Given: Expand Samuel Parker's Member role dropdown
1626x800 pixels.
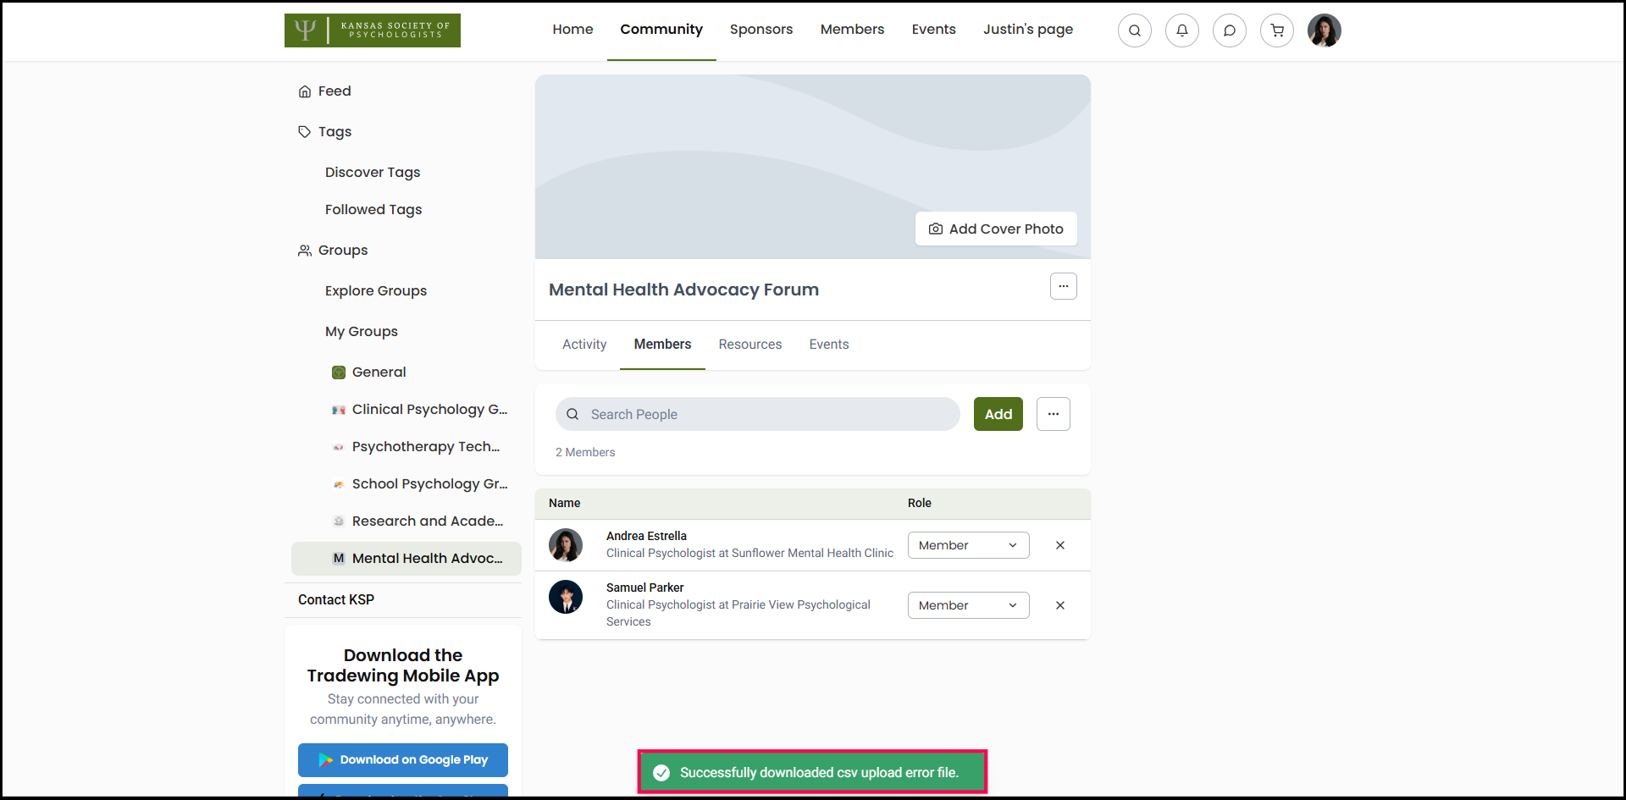Looking at the screenshot, I should (968, 605).
